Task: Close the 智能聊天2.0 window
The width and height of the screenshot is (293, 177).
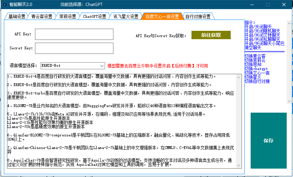Action: point(284,5)
